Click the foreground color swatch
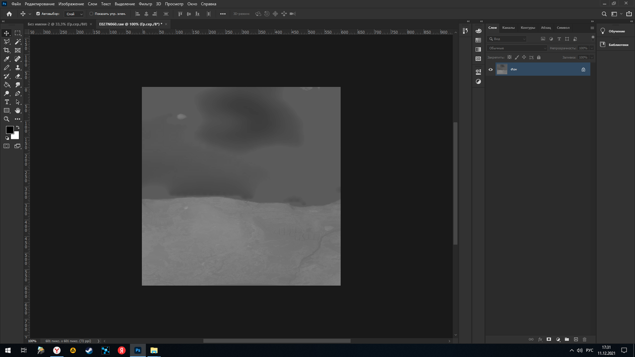Viewport: 635px width, 357px height. (x=9, y=130)
